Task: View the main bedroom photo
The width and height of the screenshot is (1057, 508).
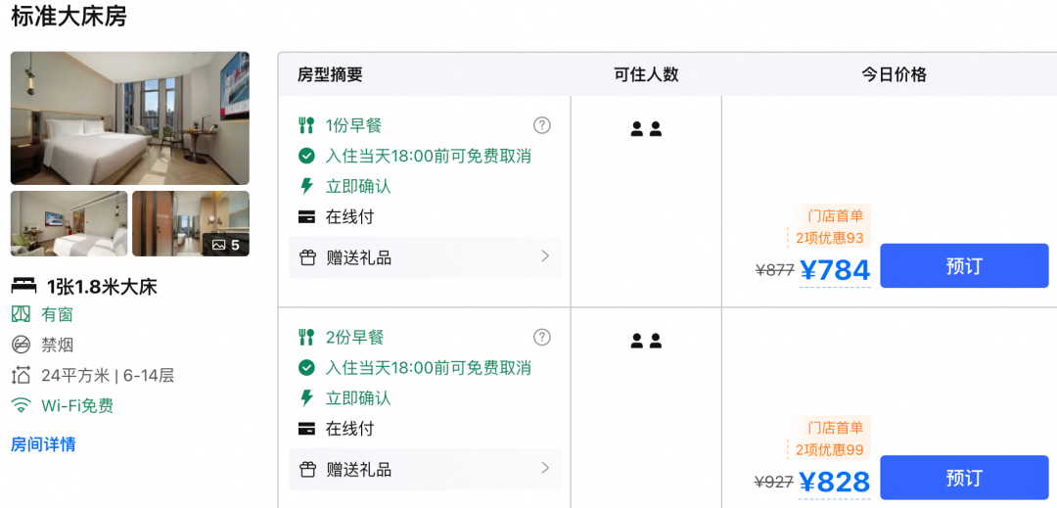Action: pyautogui.click(x=130, y=117)
